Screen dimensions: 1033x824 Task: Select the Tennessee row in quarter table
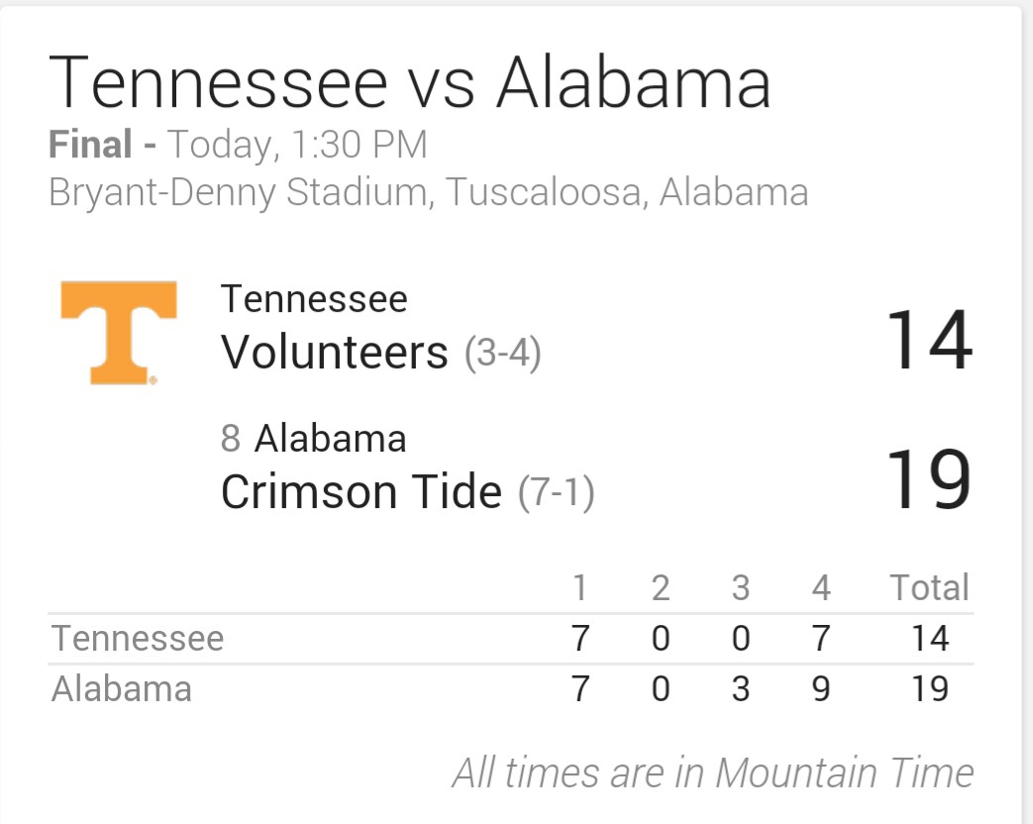[x=511, y=638]
